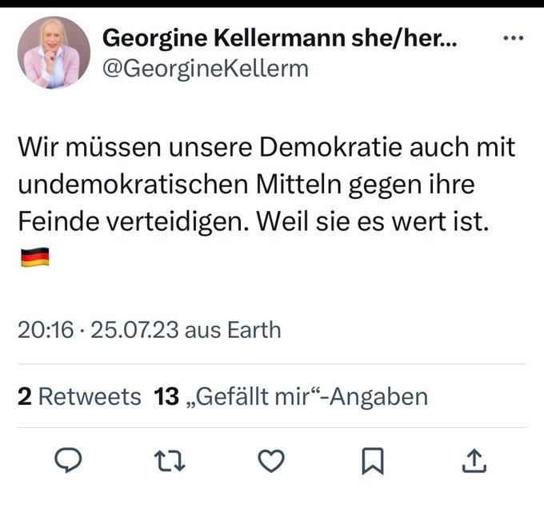Click the likes count number 13
The image size is (544, 532).
point(166,396)
